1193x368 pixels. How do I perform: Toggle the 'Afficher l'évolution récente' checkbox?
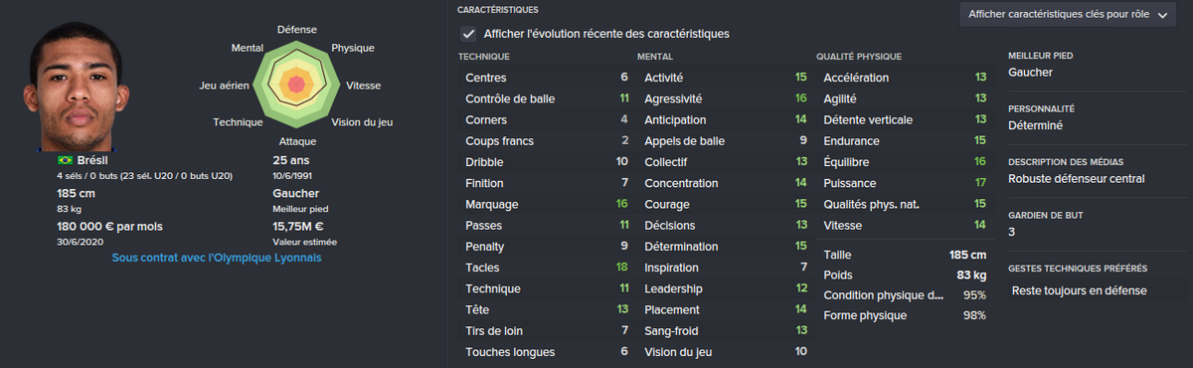(x=468, y=33)
